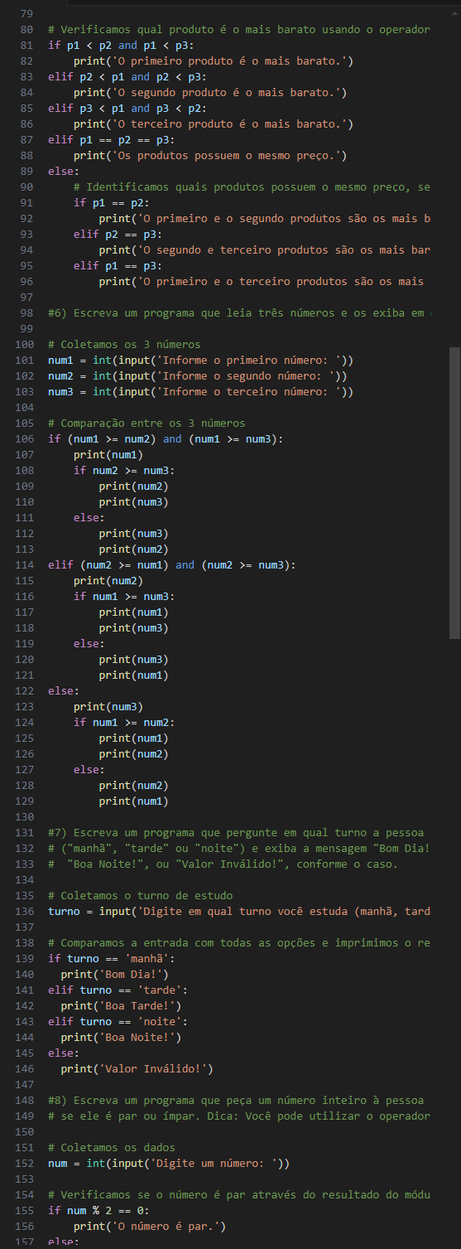Click the nested 'if num1 >= num2:' line
Image resolution: width=461 pixels, height=1249 pixels.
[124, 722]
